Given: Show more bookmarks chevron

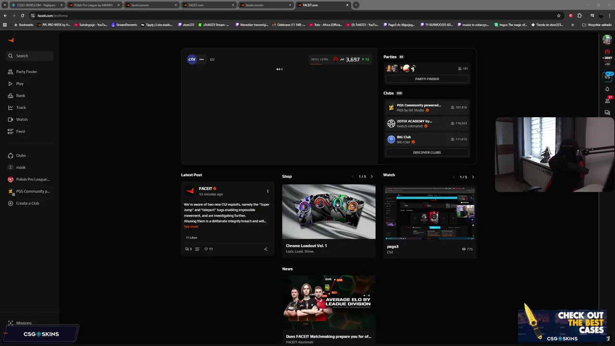Looking at the screenshot, I should 572,25.
